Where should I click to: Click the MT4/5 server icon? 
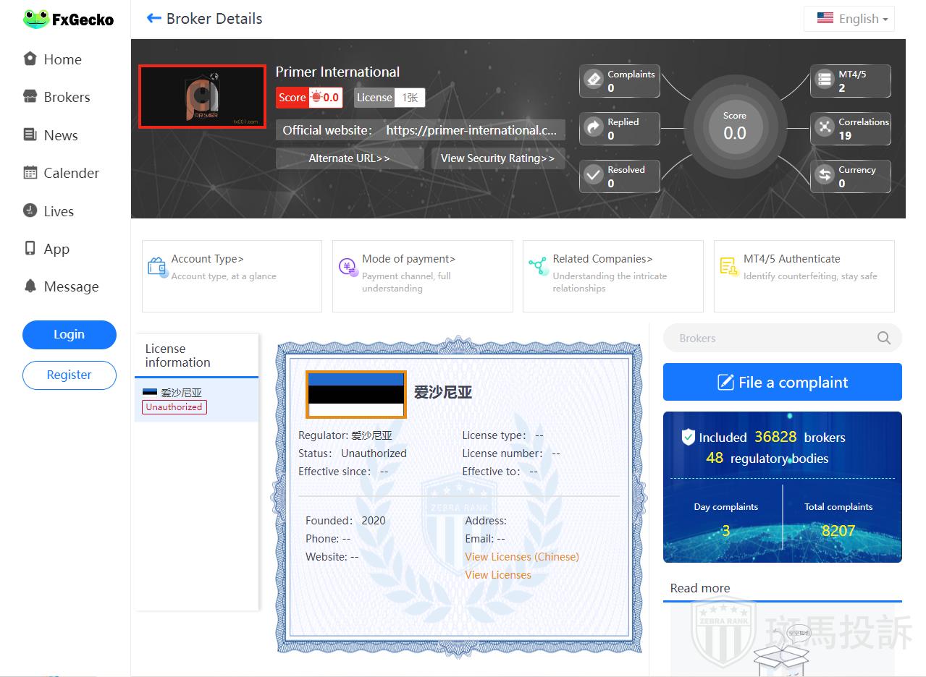[824, 79]
